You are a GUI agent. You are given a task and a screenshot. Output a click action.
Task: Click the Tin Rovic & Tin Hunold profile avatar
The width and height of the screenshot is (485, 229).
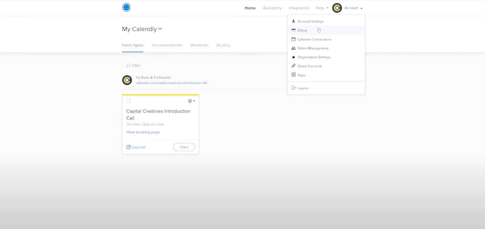[127, 80]
